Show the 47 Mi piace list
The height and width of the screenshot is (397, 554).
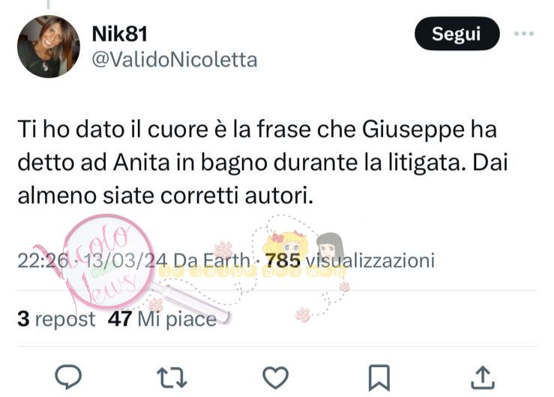(x=162, y=319)
